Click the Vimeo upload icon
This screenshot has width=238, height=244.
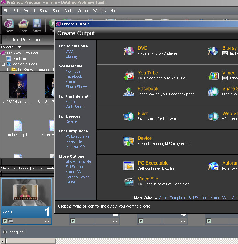click(213, 76)
